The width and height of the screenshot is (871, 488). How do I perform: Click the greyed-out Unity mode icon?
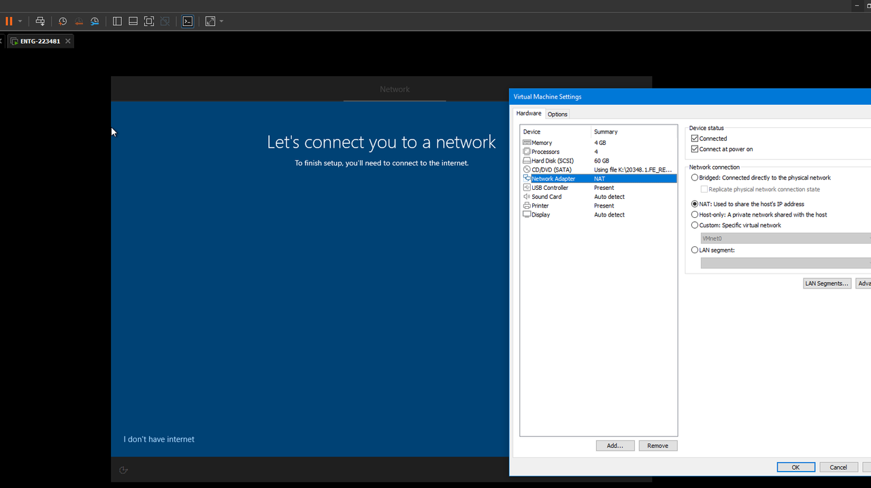pos(165,21)
